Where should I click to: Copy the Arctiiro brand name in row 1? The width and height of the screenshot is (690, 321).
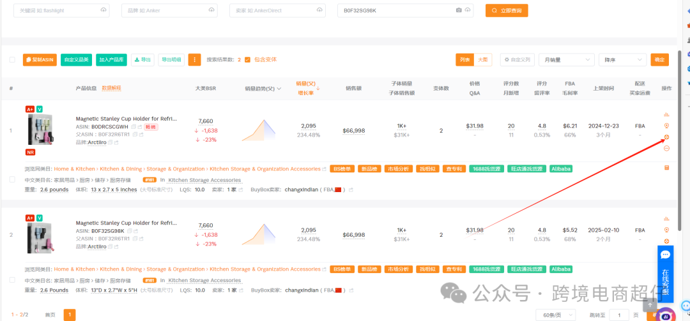[111, 142]
